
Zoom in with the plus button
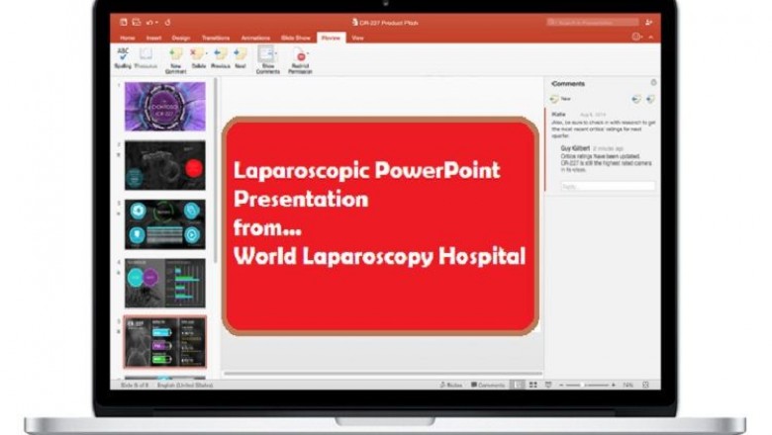point(613,386)
